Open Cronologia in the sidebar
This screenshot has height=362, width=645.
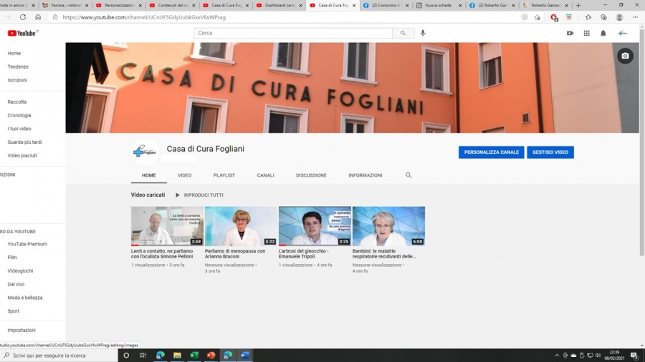(19, 115)
